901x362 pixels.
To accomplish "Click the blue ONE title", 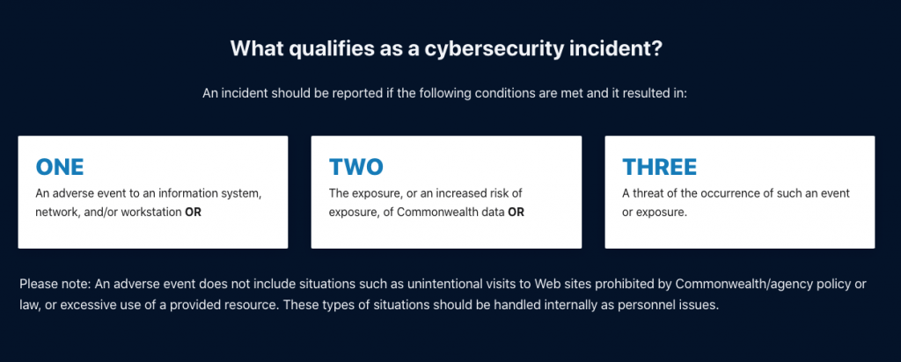I will coord(60,167).
